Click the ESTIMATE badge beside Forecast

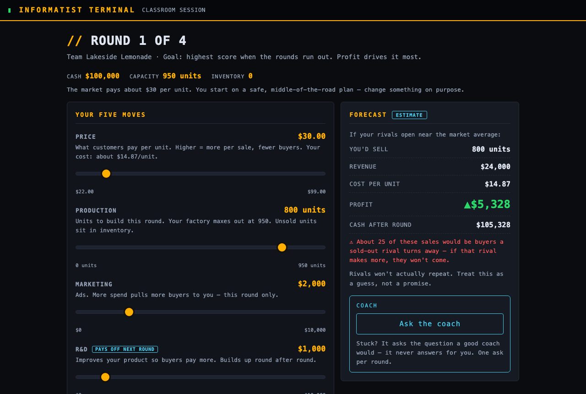pos(409,115)
